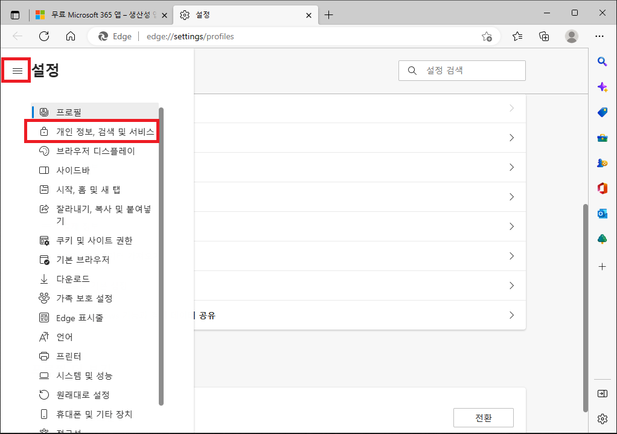The width and height of the screenshot is (617, 434).
Task: Close the 설정 tab
Action: coord(308,15)
